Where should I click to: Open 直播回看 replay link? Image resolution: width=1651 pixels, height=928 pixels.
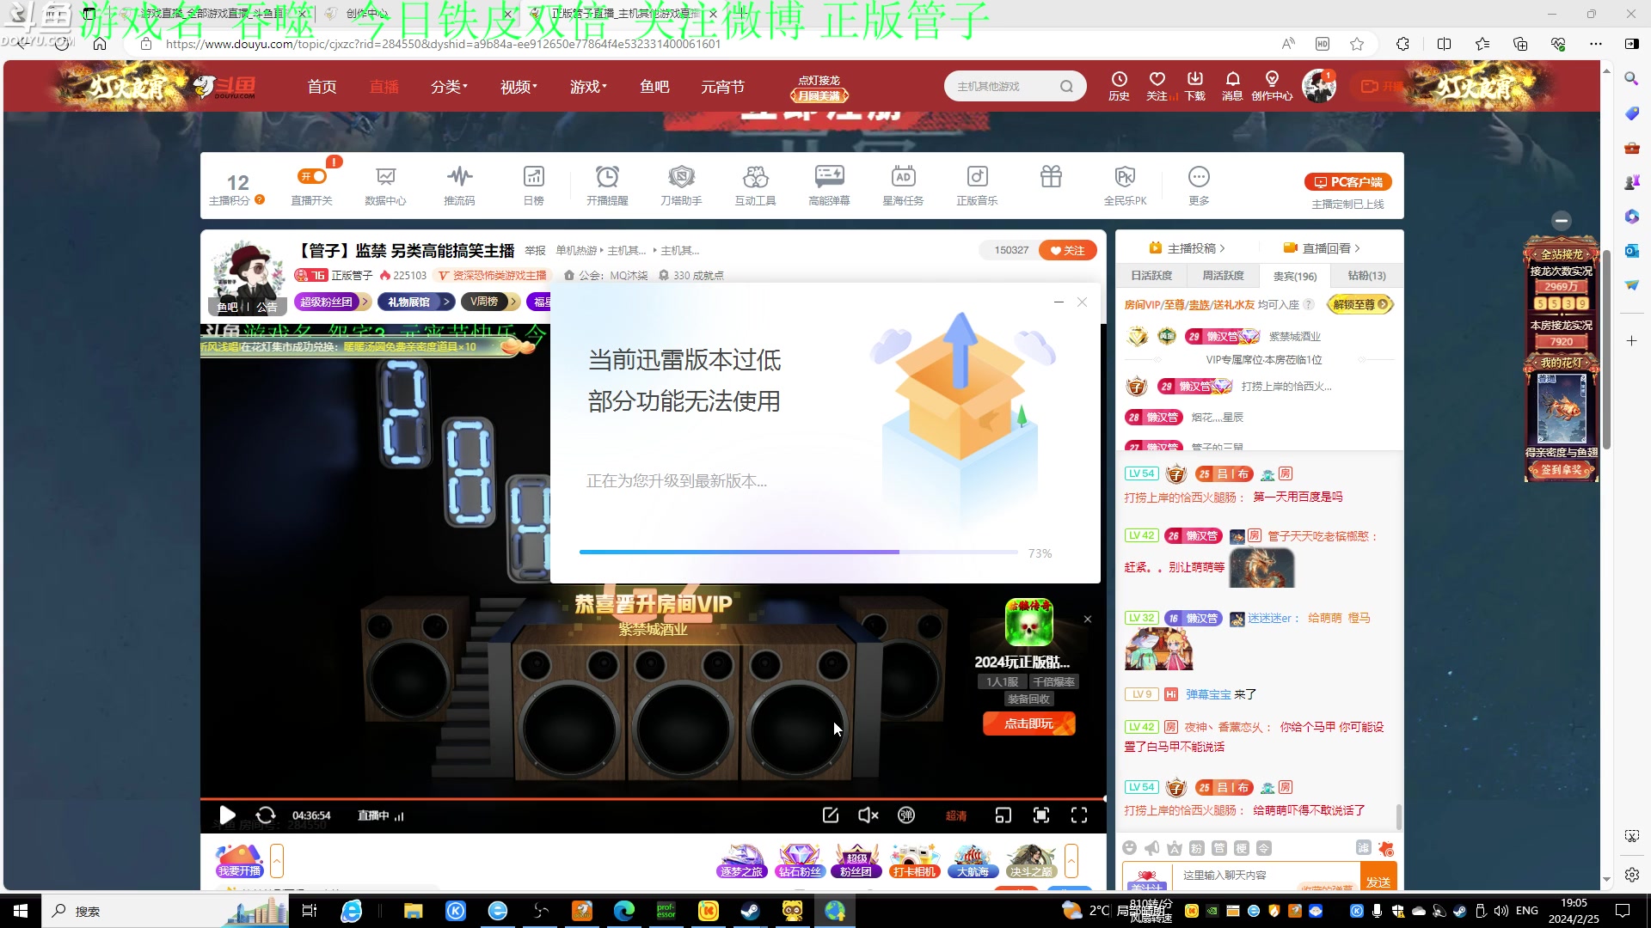pyautogui.click(x=1322, y=248)
